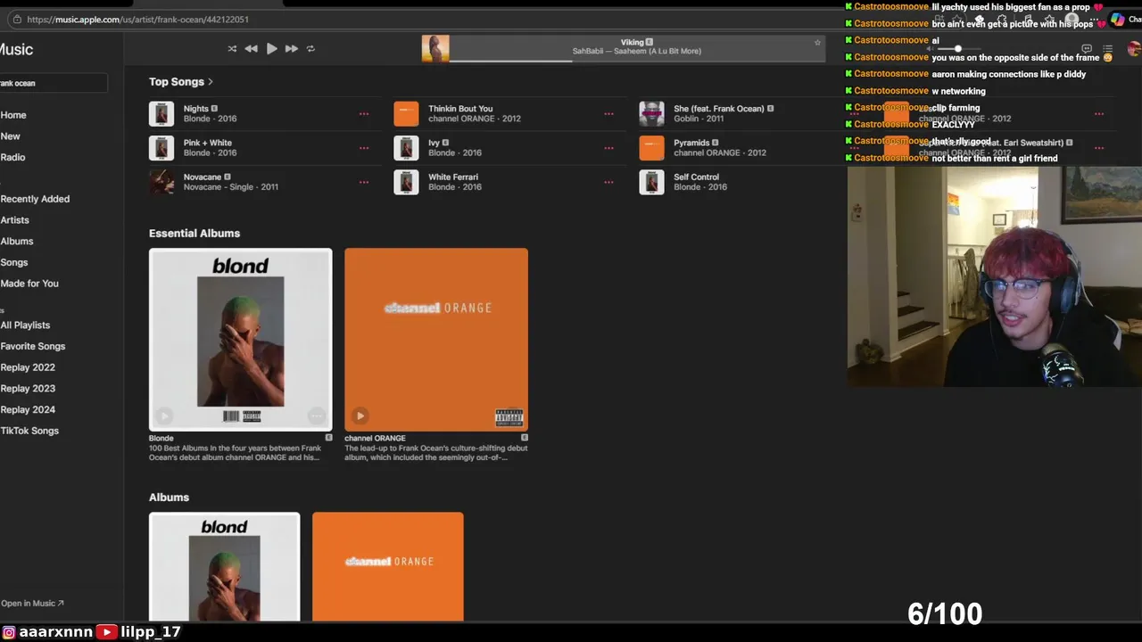Viewport: 1142px width, 642px height.
Task: Click the She (feat. Frank Ocean) artwork
Action: (x=651, y=114)
